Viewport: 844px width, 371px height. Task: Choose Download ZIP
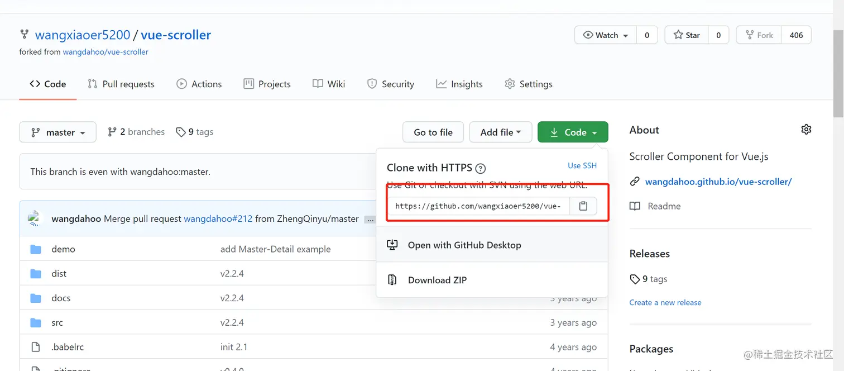click(x=492, y=280)
